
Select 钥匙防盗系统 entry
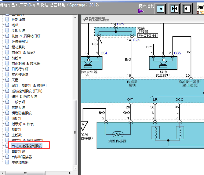click(x=22, y=113)
